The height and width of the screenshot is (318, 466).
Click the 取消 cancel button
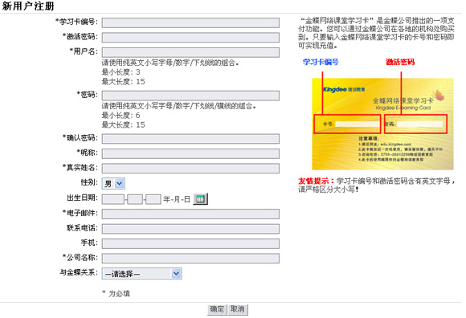[x=238, y=309]
